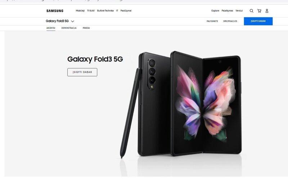288x180 pixels.
Task: Open the TV & AV menu
Action: point(91,11)
